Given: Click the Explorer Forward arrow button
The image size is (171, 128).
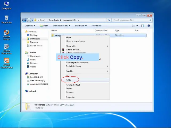Looking at the screenshot, I should 29,20.
